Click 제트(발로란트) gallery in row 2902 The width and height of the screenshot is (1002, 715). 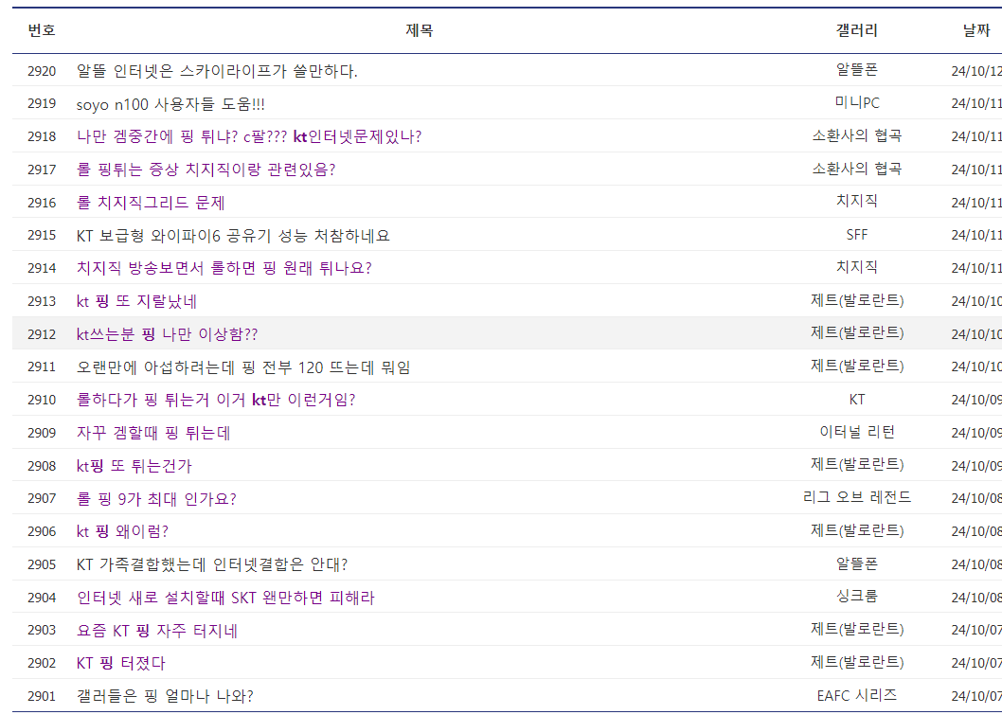(857, 663)
